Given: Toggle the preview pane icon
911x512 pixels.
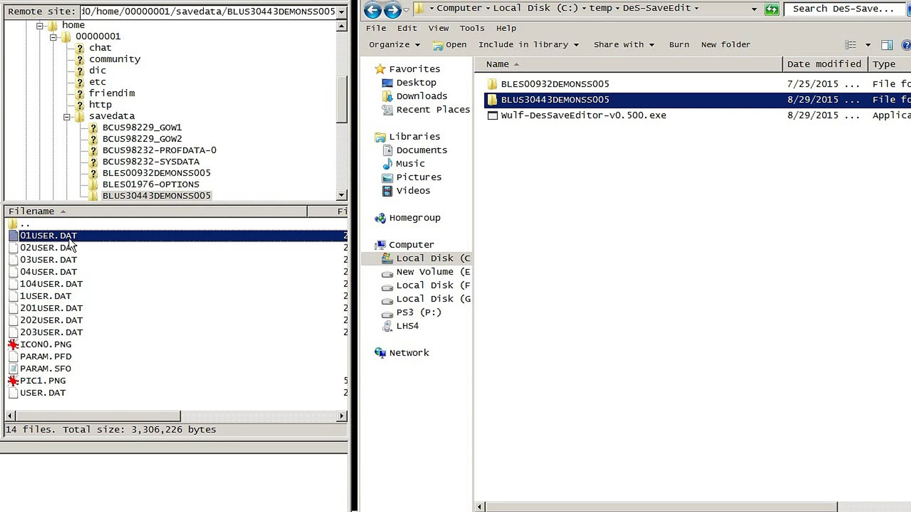Looking at the screenshot, I should pos(886,45).
